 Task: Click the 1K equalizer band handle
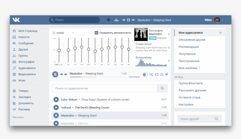[x=95, y=51]
